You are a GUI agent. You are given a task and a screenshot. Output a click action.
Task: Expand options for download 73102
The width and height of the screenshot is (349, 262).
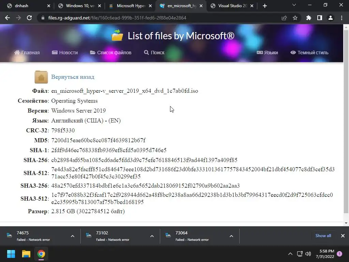point(152,236)
